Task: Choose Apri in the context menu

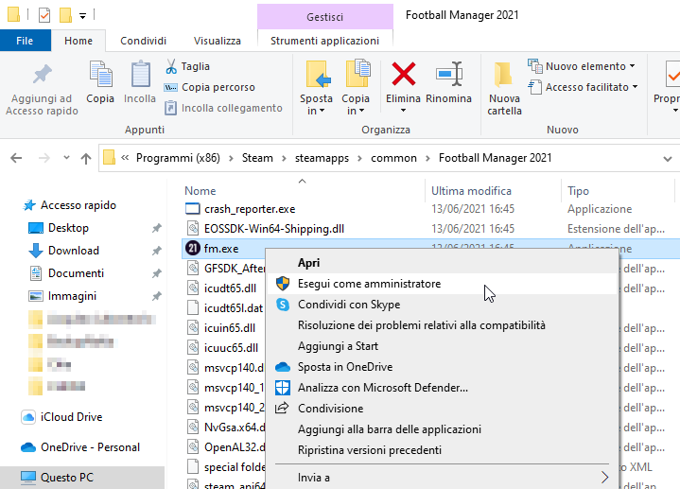Action: tap(442, 263)
